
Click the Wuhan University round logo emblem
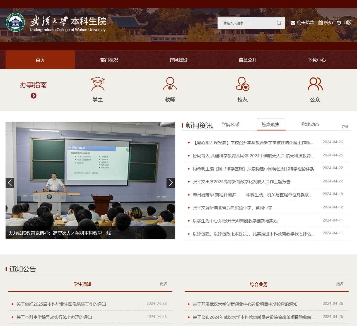(15, 23)
